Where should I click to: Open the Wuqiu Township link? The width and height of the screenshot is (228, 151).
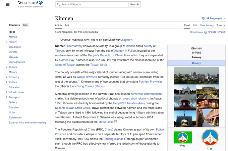[x=87, y=77]
